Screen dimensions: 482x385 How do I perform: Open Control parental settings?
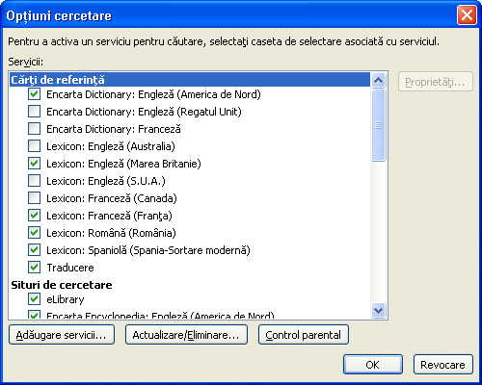[304, 335]
